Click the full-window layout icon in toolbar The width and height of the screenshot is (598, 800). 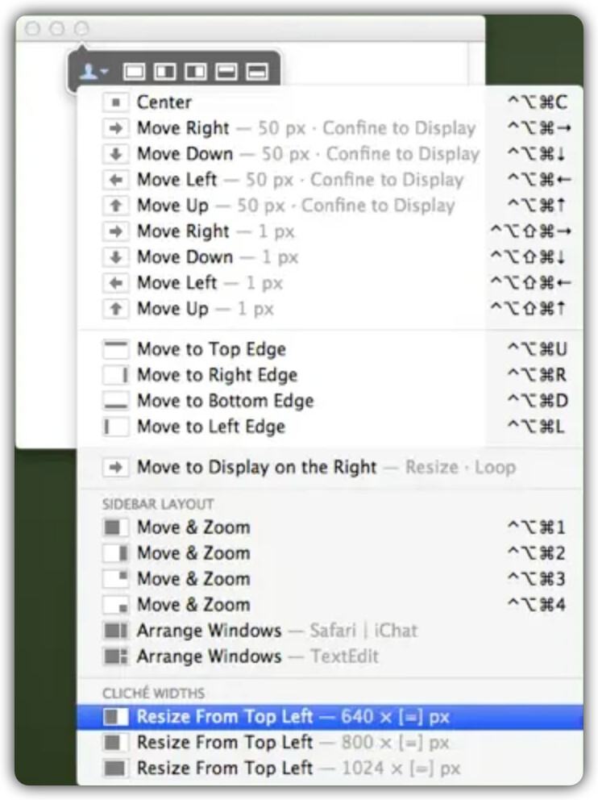(135, 72)
